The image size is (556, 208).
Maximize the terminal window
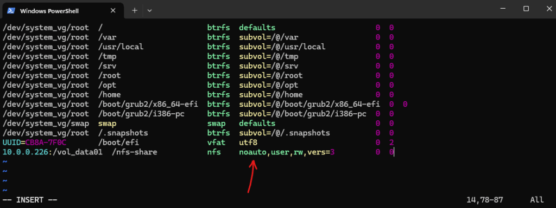(526, 9)
